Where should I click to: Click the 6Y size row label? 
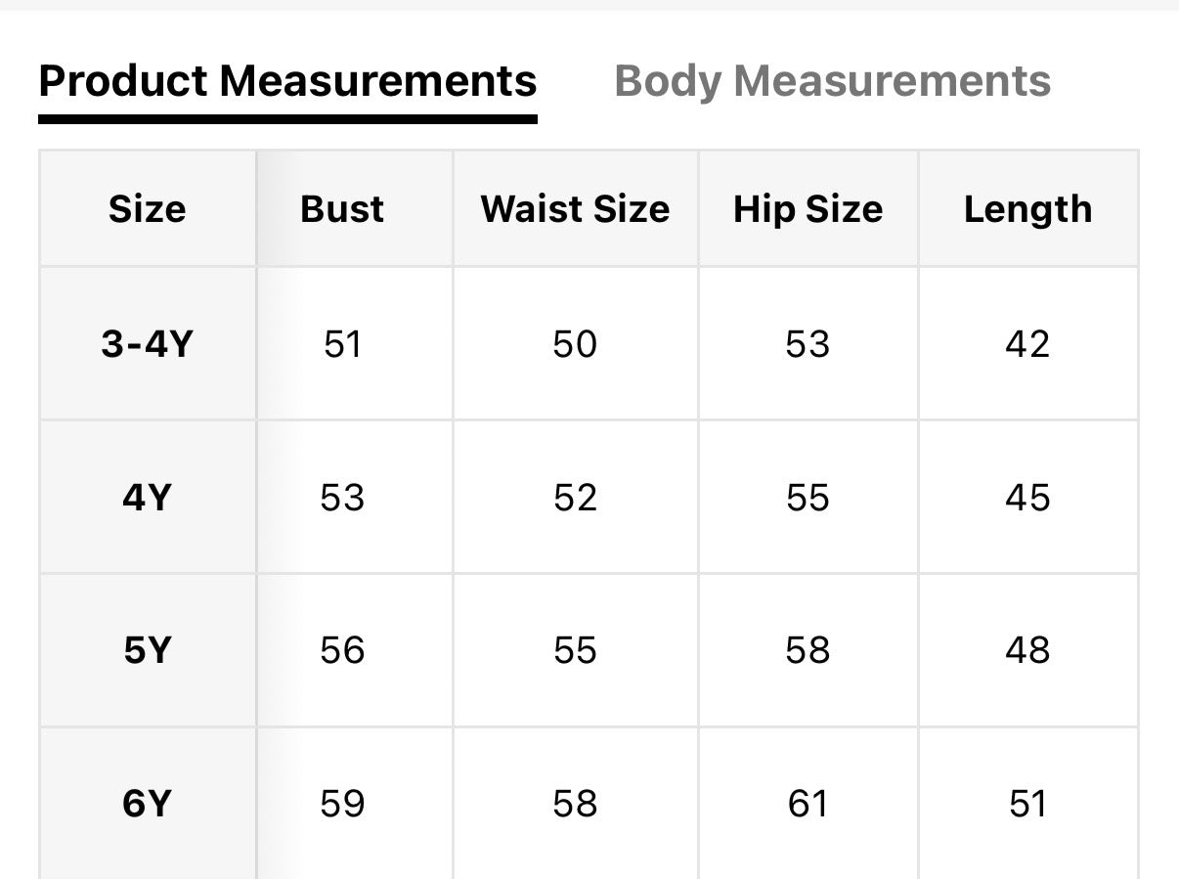point(147,804)
